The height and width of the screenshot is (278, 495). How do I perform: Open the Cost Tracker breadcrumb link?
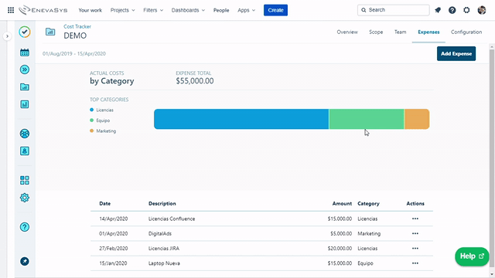click(x=77, y=26)
